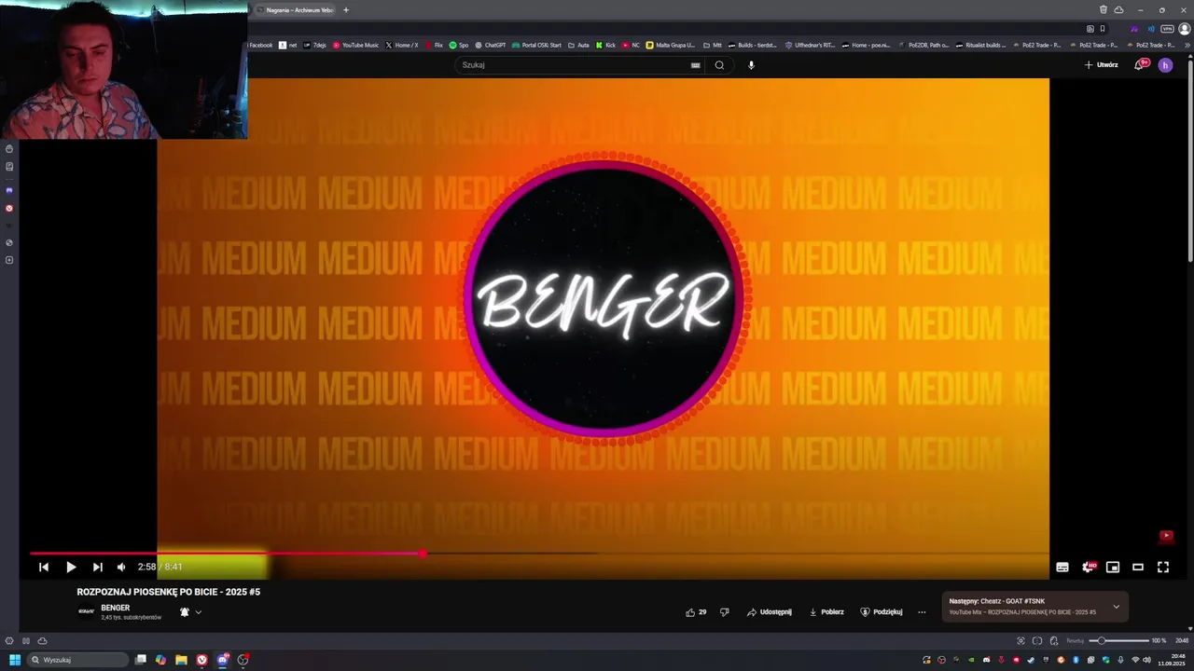1194x671 pixels.
Task: Open YouTube notifications bell
Action: 1140,65
